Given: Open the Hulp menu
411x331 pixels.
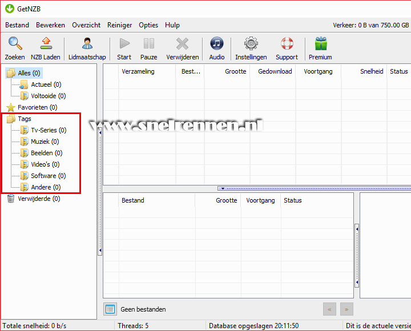Looking at the screenshot, I should click(172, 25).
